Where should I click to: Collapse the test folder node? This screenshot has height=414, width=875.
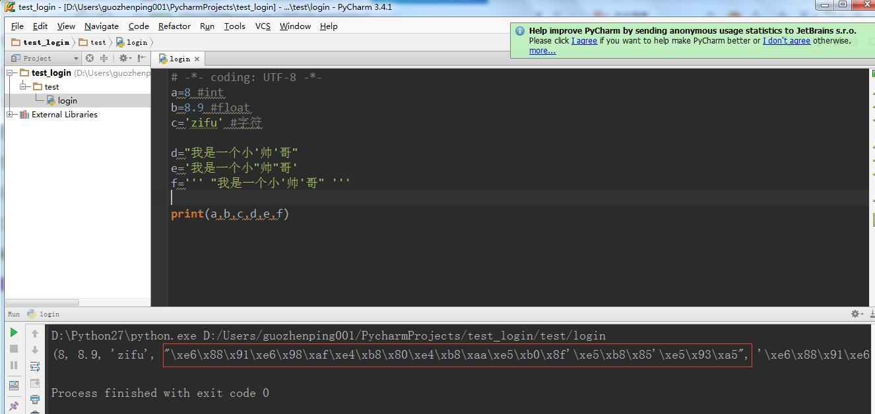coord(24,86)
